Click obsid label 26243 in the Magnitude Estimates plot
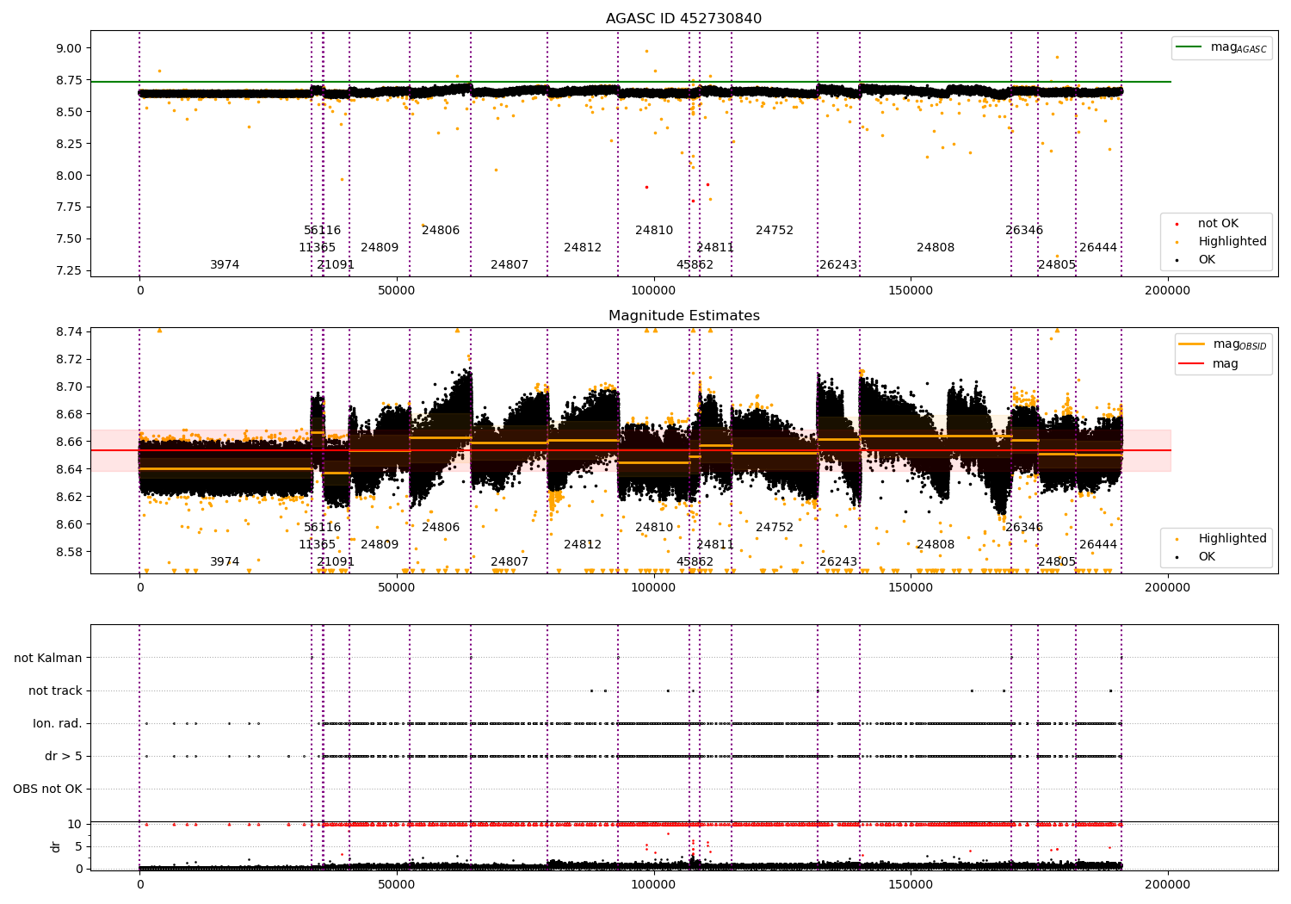The height and width of the screenshot is (904, 1291). (838, 562)
